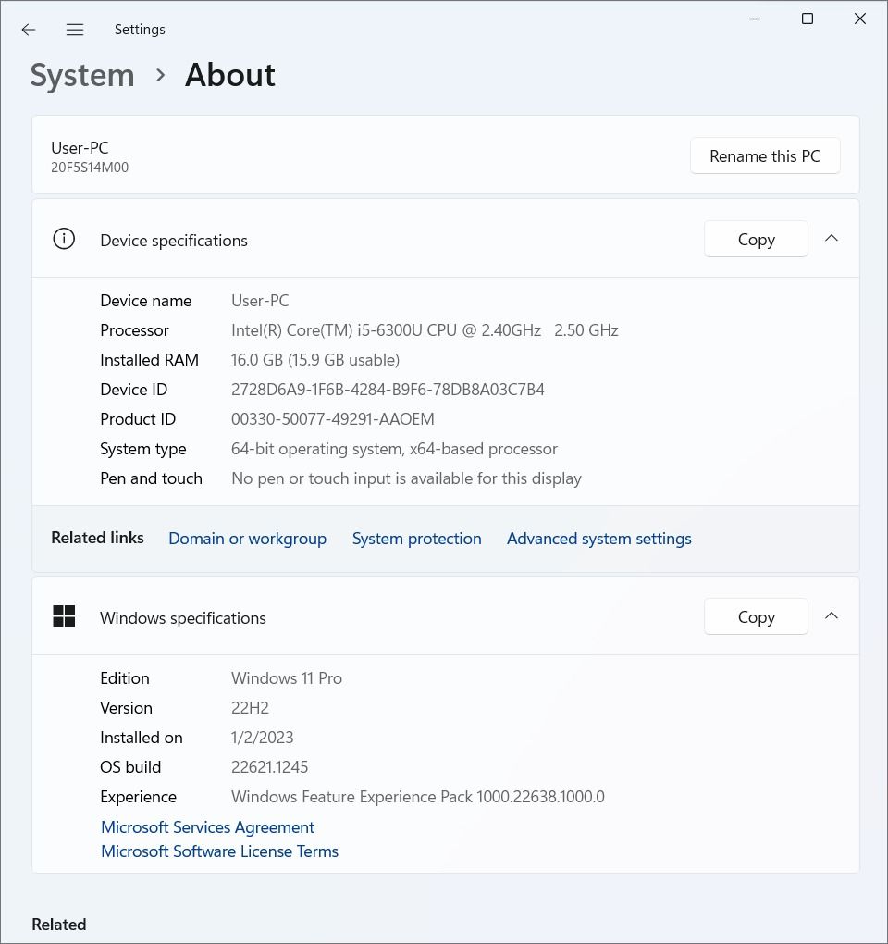Click the Related heading at bottom

point(59,925)
